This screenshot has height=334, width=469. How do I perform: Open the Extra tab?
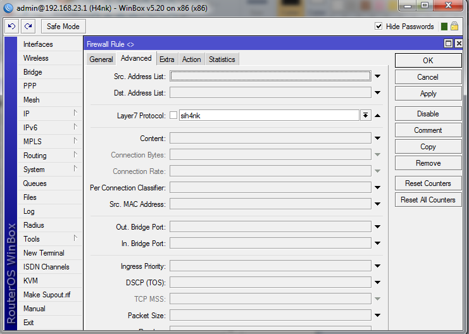point(167,59)
